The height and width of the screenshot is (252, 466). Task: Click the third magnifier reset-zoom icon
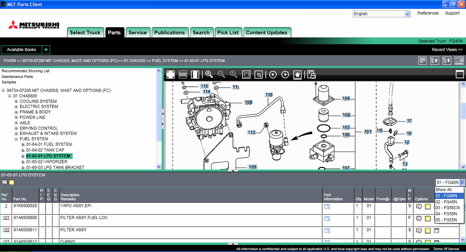pyautogui.click(x=234, y=75)
